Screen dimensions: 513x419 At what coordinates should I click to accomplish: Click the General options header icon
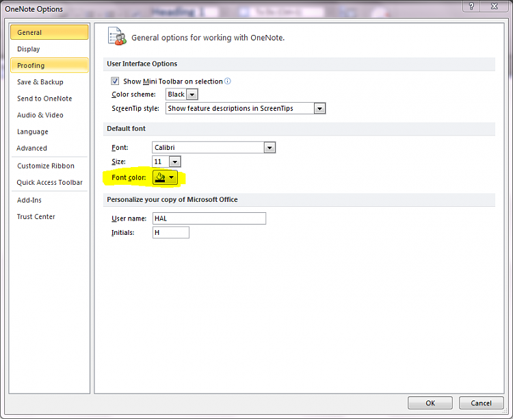coord(117,36)
